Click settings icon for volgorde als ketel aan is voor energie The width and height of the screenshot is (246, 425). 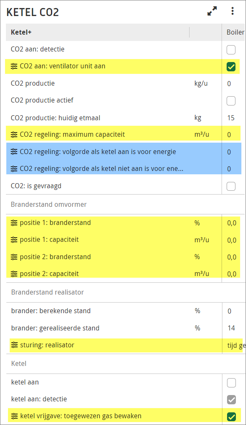[14, 152]
